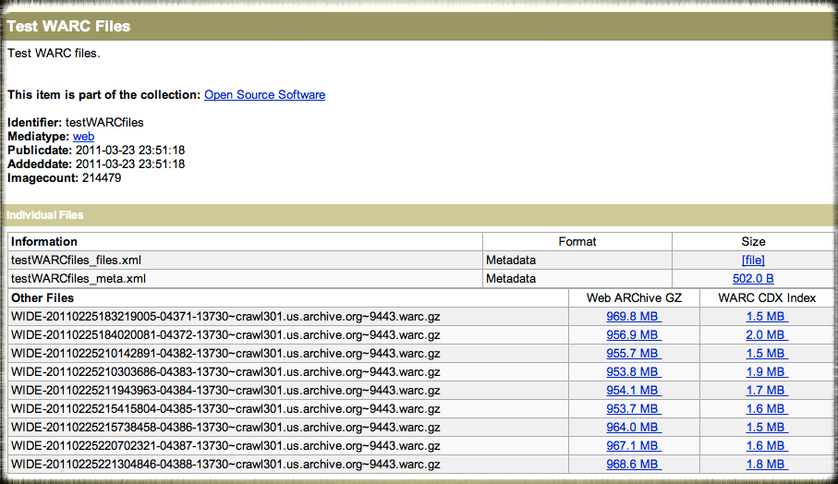Download the 967.1 MB WARC file
The width and height of the screenshot is (838, 484).
pos(634,445)
